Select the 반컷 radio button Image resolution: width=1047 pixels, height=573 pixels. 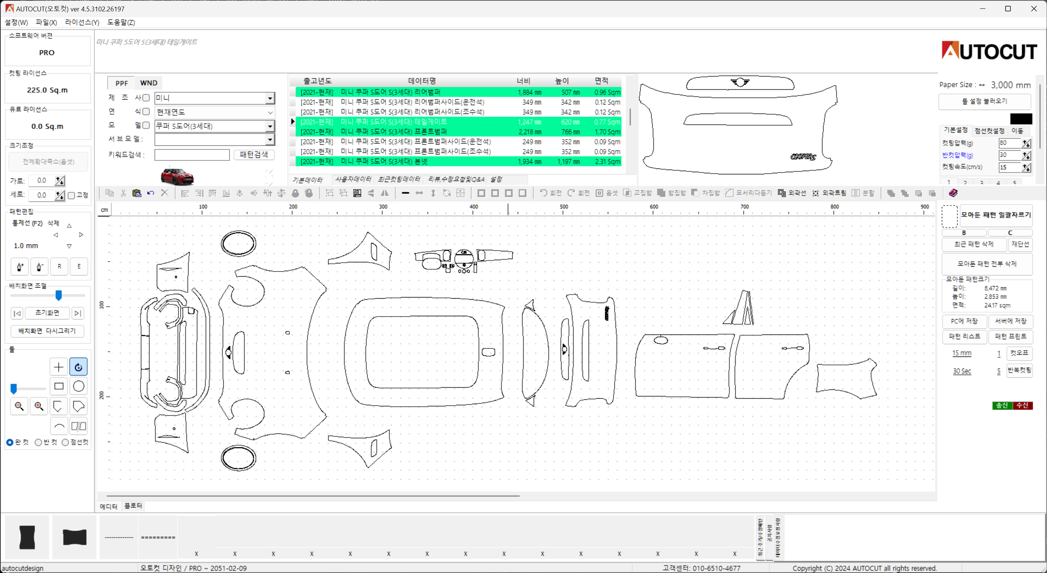(38, 443)
